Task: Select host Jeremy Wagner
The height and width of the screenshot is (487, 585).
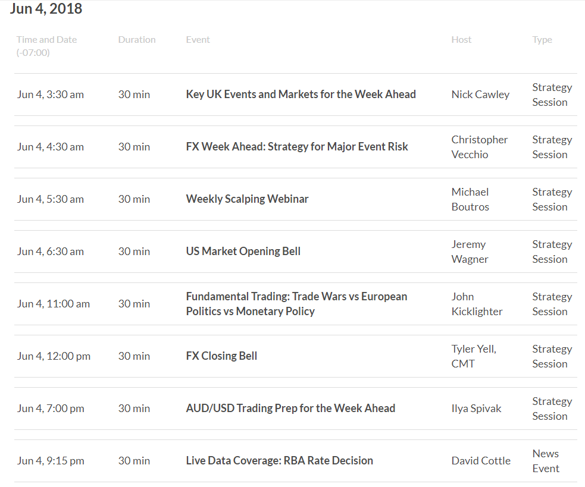Action: click(470, 252)
